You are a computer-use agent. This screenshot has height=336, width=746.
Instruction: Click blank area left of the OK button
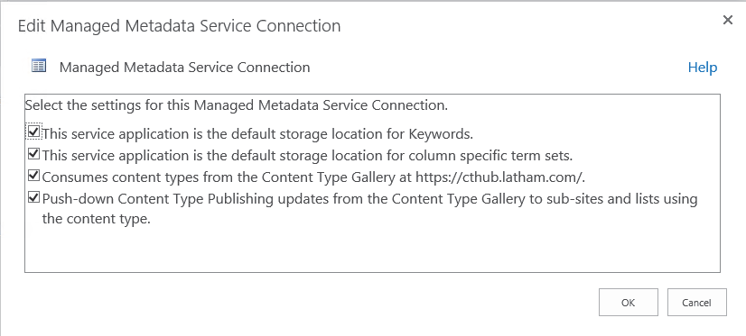[x=309, y=303]
